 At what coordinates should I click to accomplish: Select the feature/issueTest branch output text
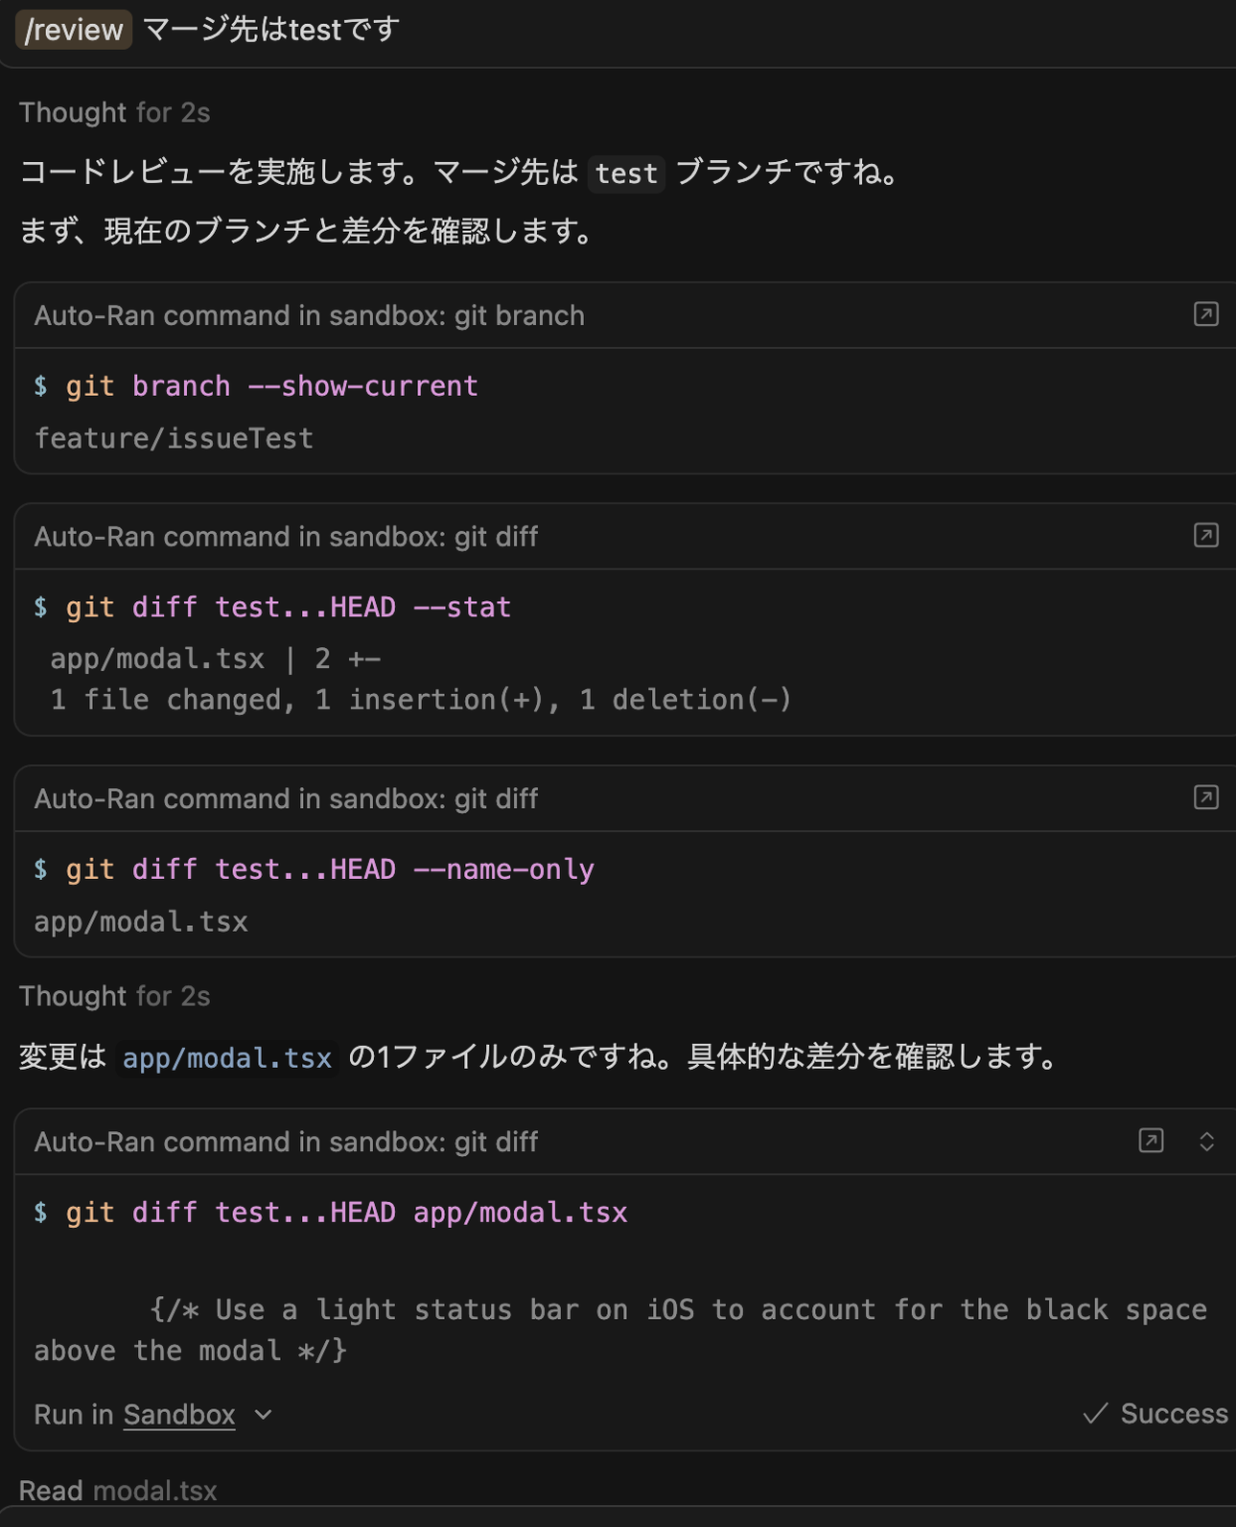click(174, 437)
